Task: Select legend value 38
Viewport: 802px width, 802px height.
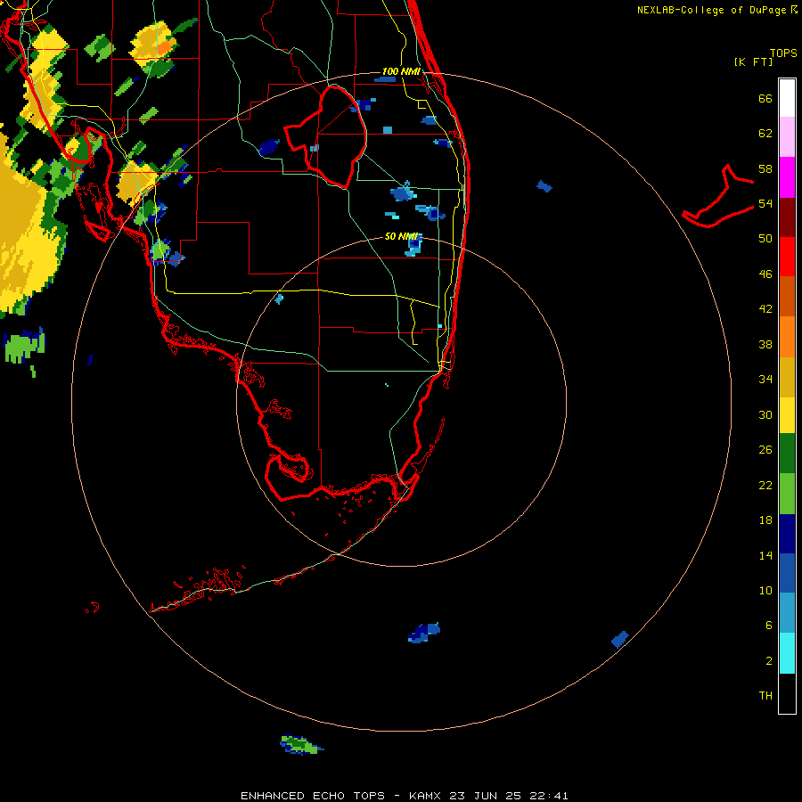Action: pyautogui.click(x=765, y=345)
